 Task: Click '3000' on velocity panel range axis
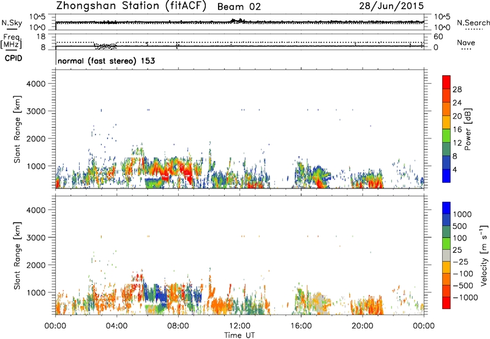click(36, 237)
